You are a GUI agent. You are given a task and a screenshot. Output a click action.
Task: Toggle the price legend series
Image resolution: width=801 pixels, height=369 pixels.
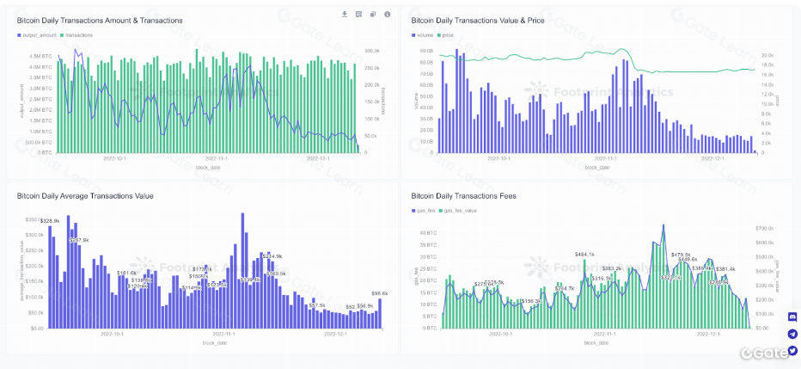pos(447,34)
